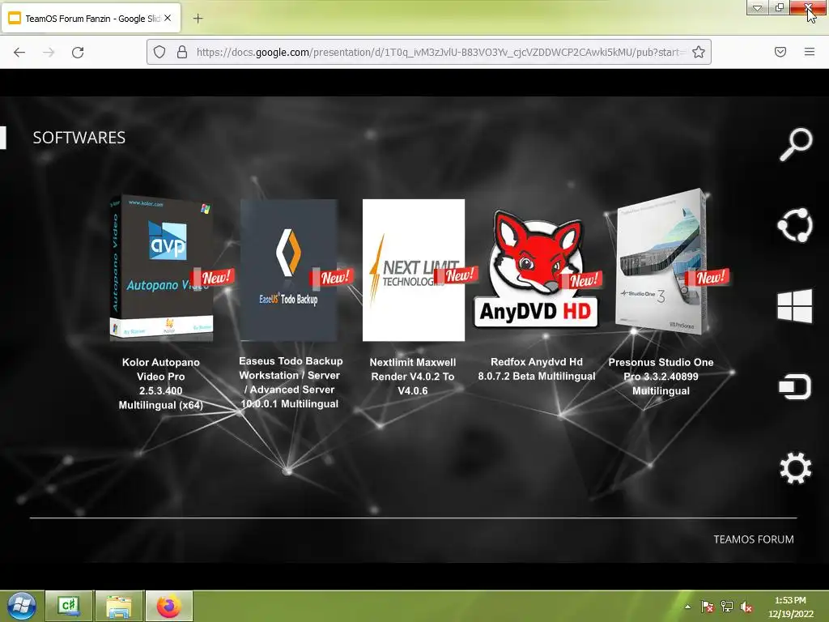Viewport: 829px width, 622px height.
Task: Open the settings gear icon in the sidebar
Action: pyautogui.click(x=795, y=468)
